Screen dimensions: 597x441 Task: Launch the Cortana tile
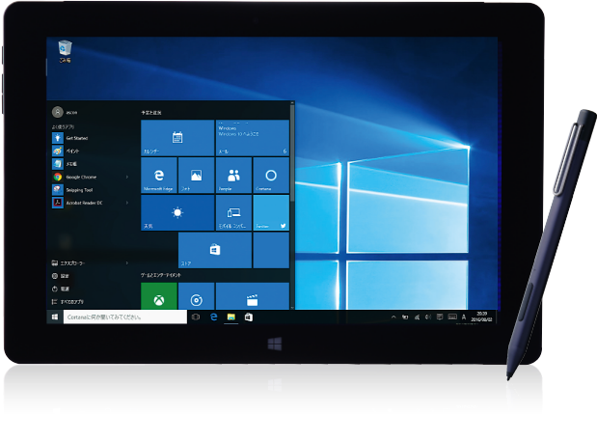[x=271, y=176]
